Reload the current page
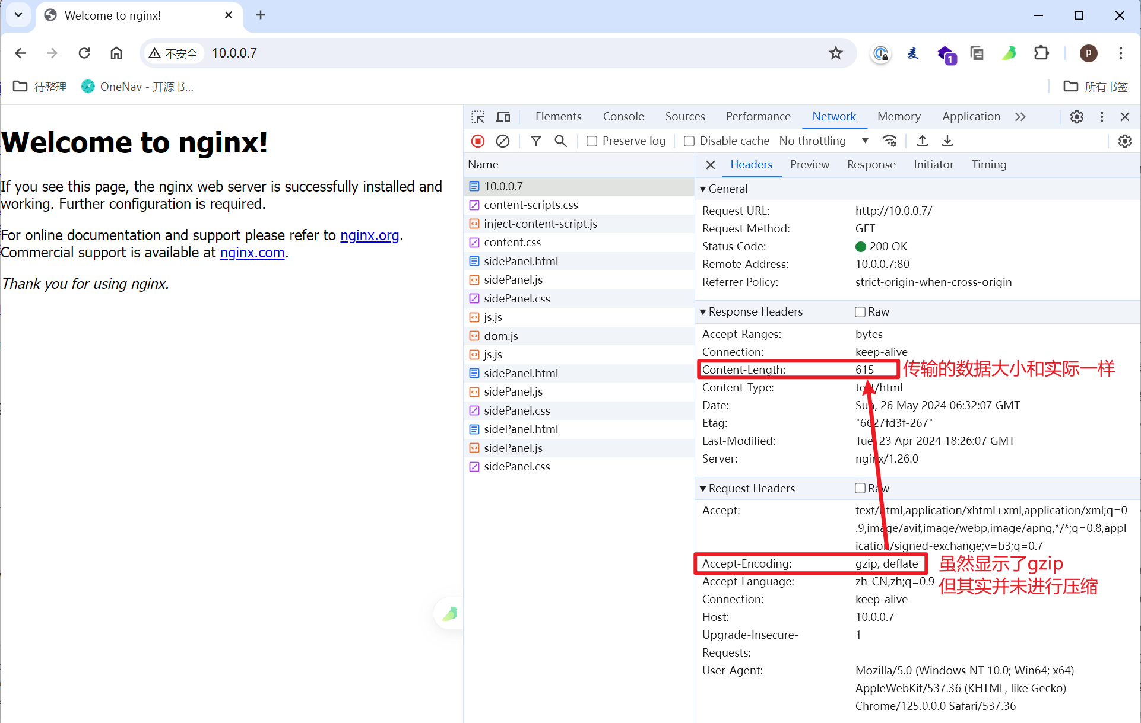Image resolution: width=1141 pixels, height=723 pixels. (84, 53)
